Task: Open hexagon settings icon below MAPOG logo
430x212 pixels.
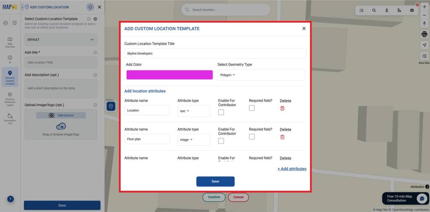Action: click(5, 23)
